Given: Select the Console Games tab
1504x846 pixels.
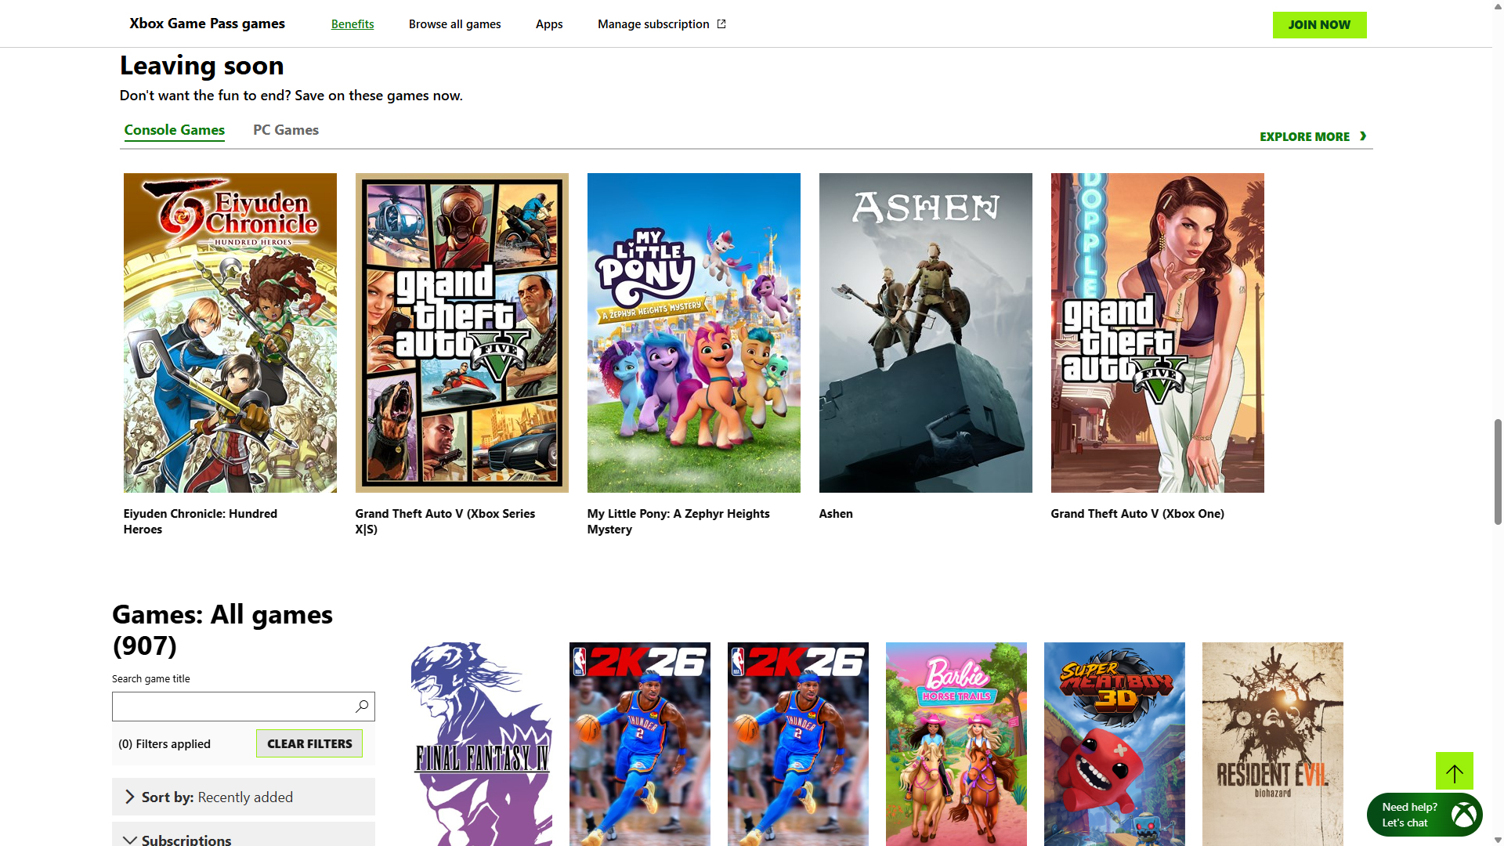Looking at the screenshot, I should coord(174,130).
